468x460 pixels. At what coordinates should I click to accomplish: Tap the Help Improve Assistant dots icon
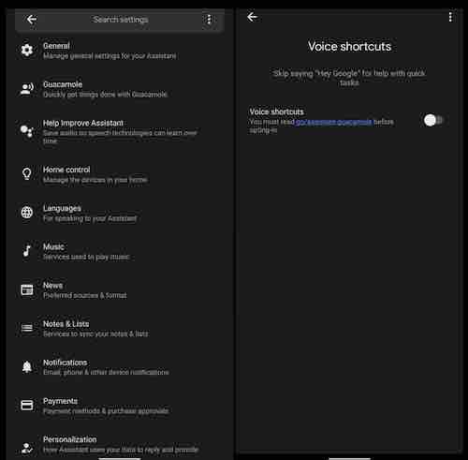pyautogui.click(x=27, y=131)
